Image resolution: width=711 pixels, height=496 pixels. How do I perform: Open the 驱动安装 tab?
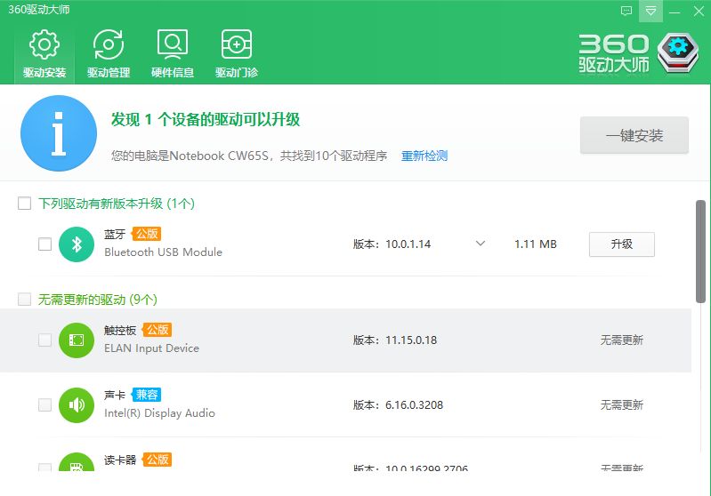[x=44, y=54]
